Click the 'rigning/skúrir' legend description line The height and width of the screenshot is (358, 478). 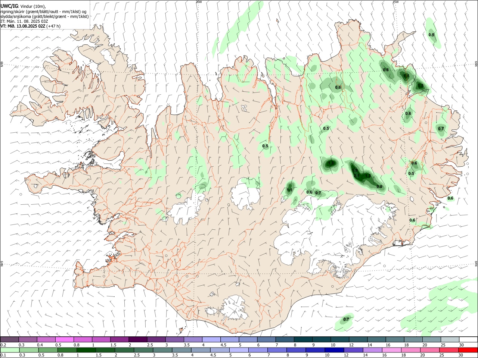point(43,12)
